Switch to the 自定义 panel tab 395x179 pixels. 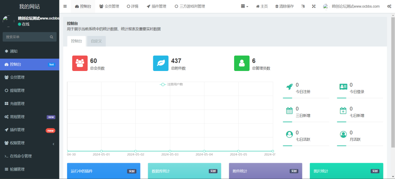[x=96, y=41]
